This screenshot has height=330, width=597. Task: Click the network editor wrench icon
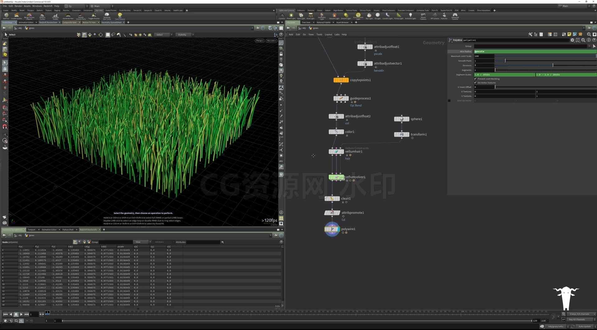[x=530, y=34]
